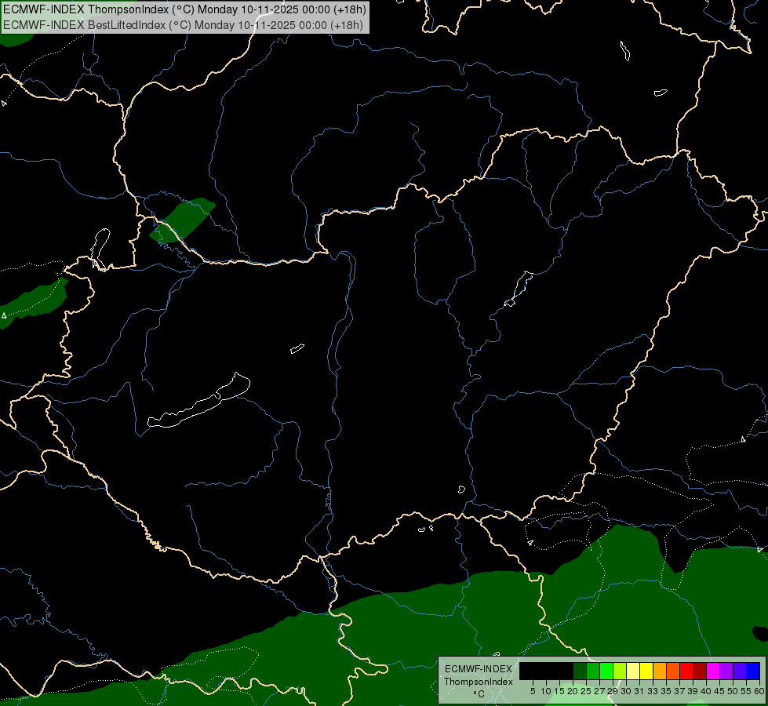This screenshot has height=706, width=768.
Task: Click the dark green 20-25 legend swatch
Action: [580, 671]
